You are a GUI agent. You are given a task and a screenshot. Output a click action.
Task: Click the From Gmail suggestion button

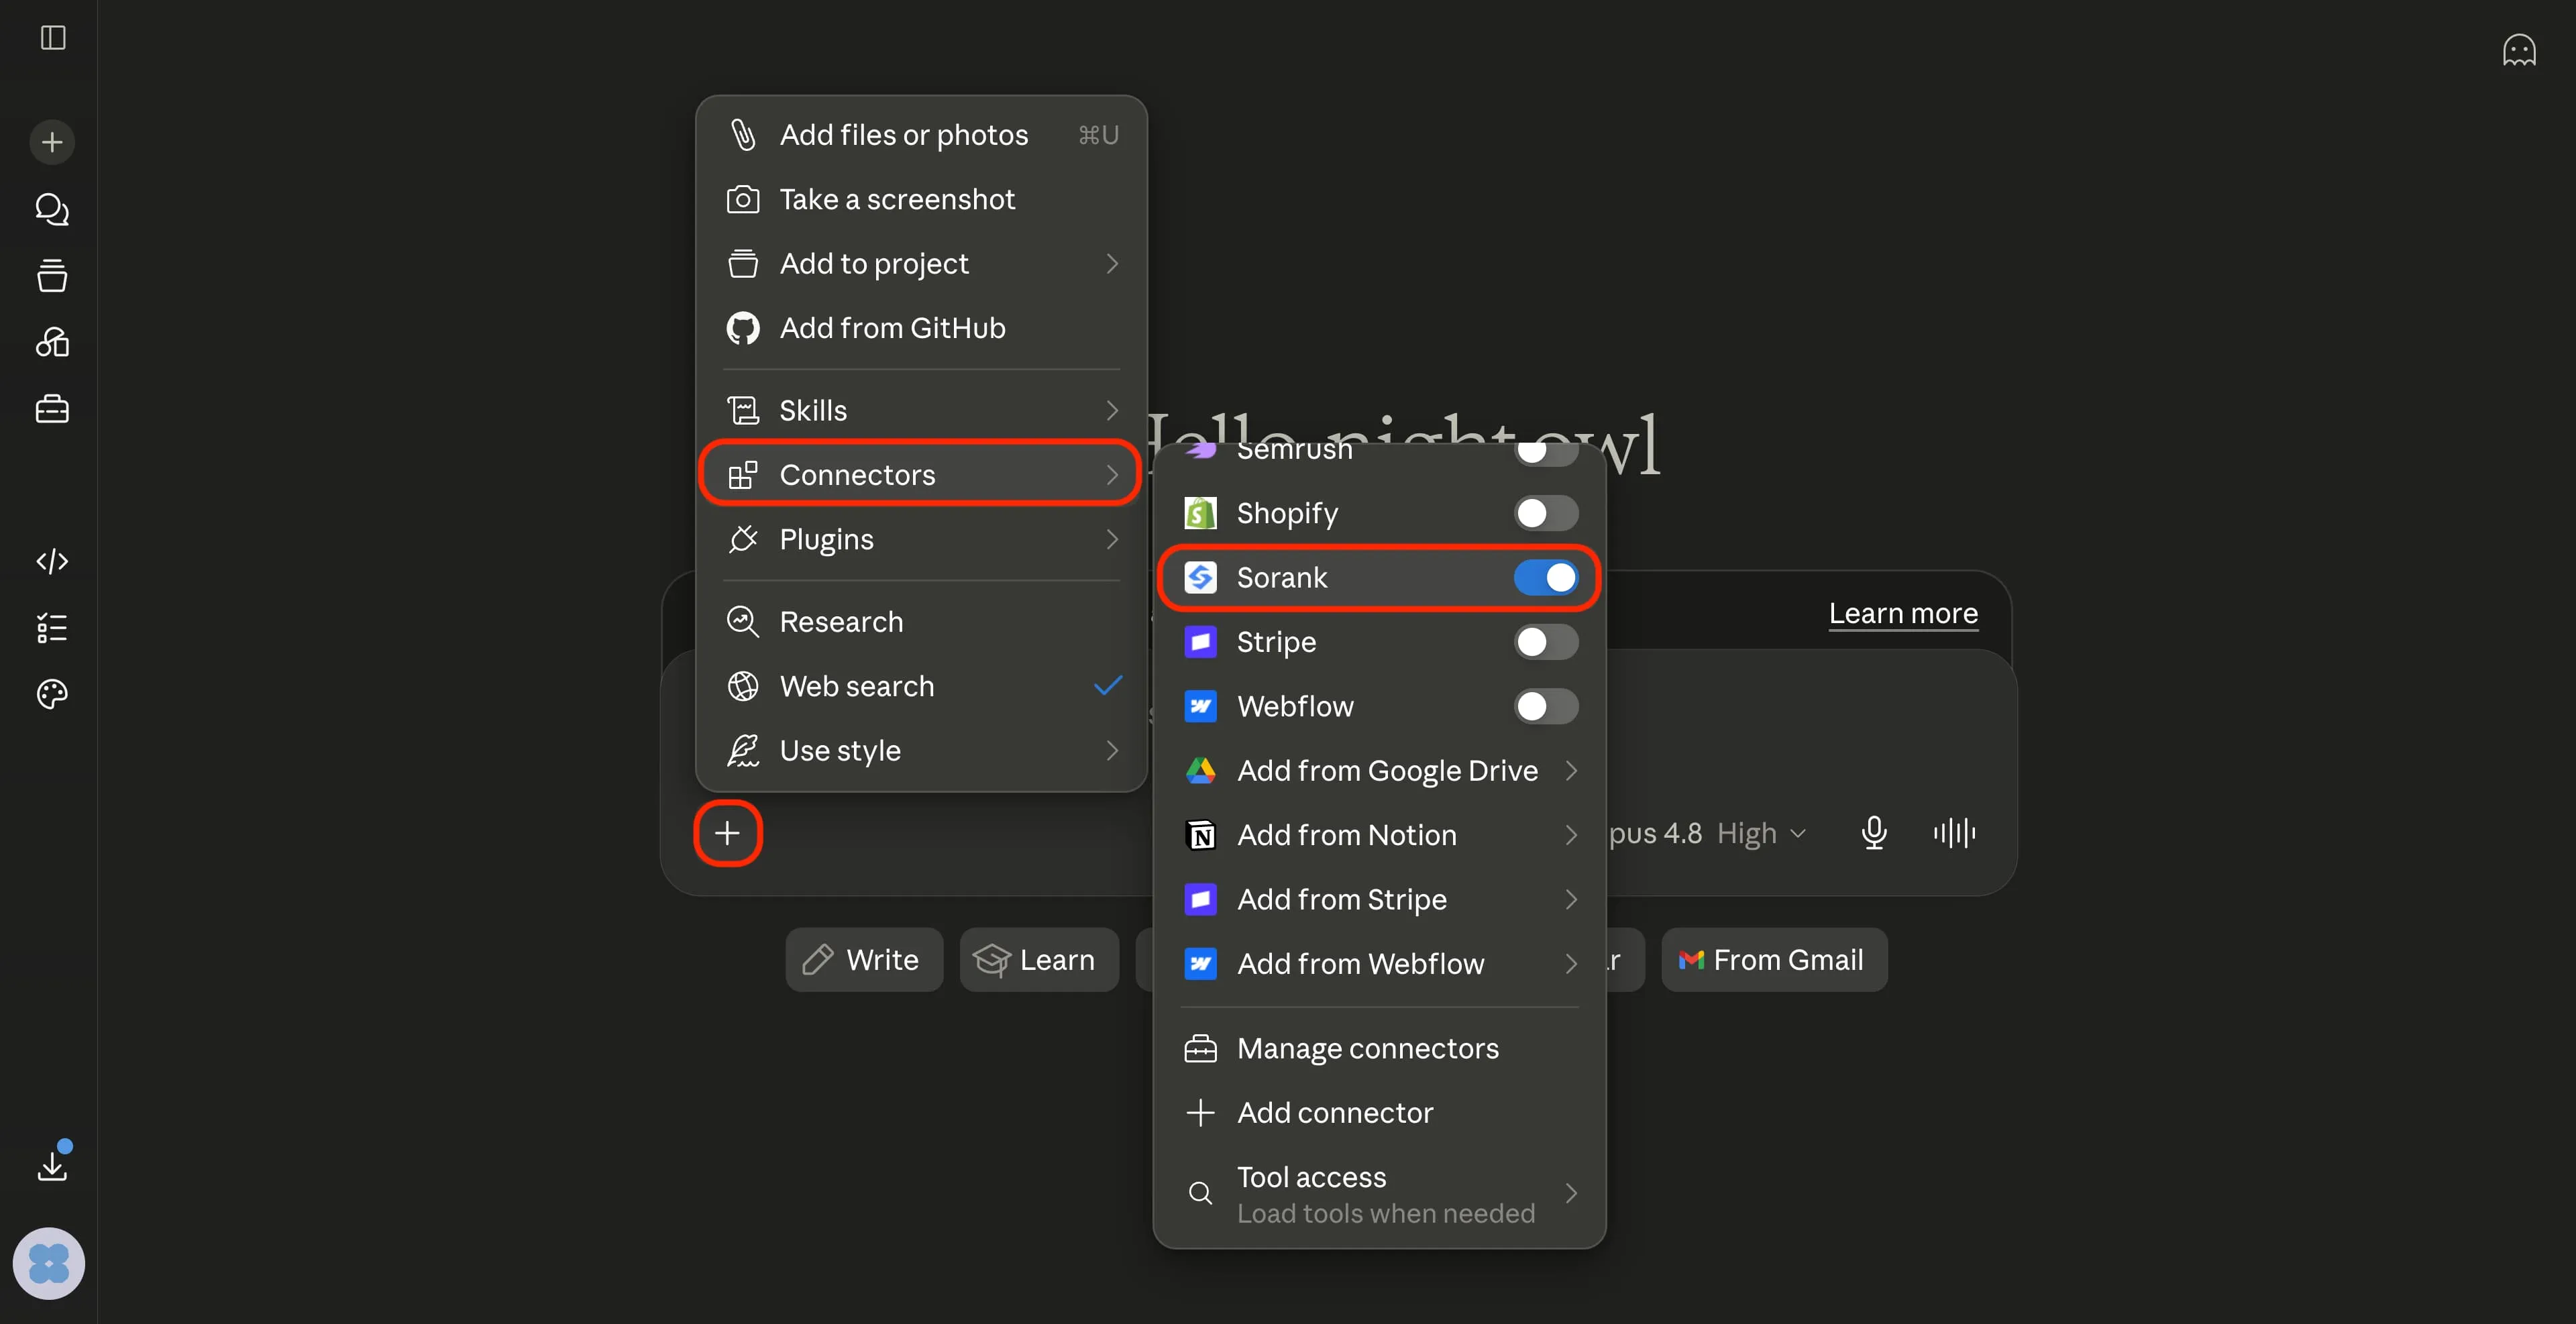1774,960
